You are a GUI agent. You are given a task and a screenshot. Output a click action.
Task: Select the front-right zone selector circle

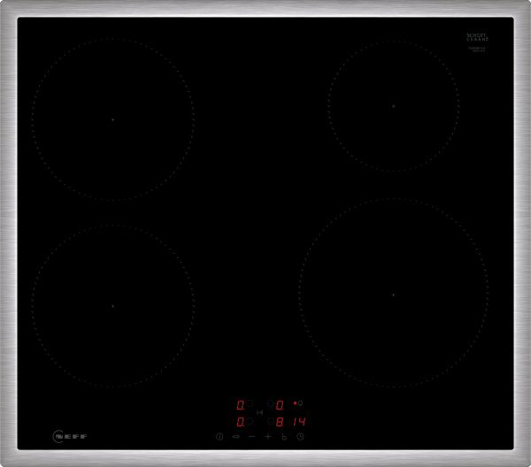pos(270,421)
